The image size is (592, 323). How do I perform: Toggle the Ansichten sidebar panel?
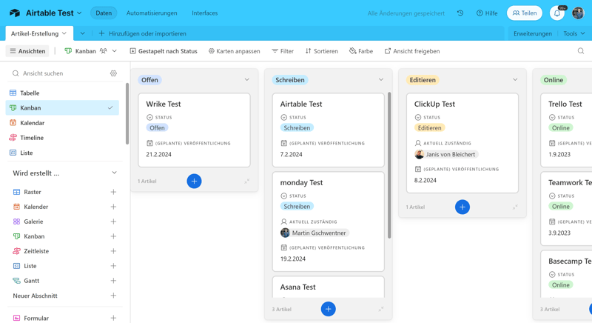27,51
